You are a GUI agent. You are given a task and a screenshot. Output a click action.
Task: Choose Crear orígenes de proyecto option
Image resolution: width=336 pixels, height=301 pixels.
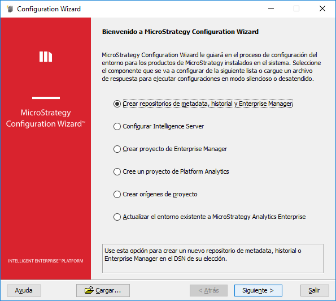[x=117, y=194]
